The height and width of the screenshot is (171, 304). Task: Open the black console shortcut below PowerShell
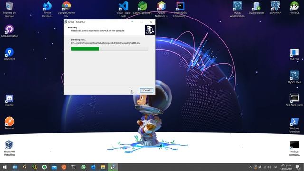pos(294,148)
